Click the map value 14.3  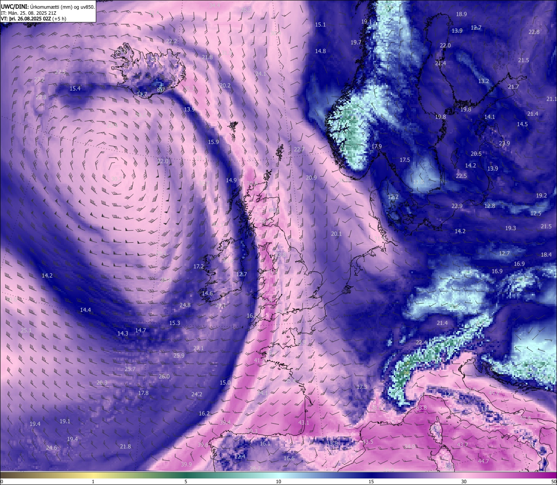pyautogui.click(x=123, y=334)
